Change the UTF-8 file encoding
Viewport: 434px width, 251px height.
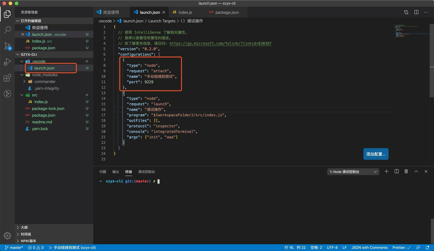332,248
